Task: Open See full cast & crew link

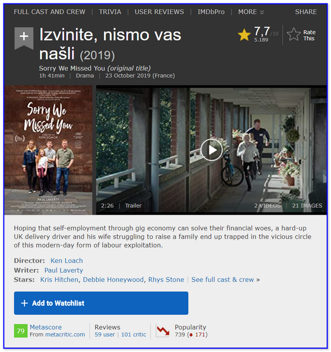Action: (x=226, y=280)
